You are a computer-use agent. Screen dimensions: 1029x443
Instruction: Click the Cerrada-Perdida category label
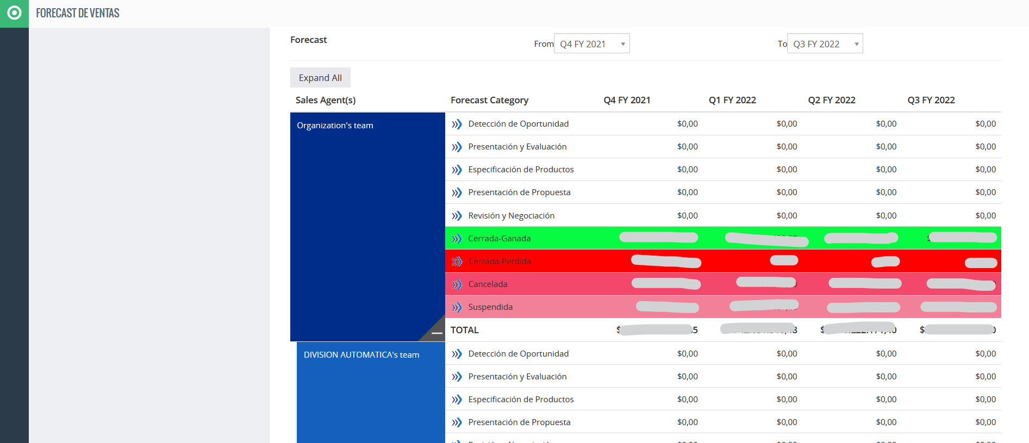coord(500,261)
